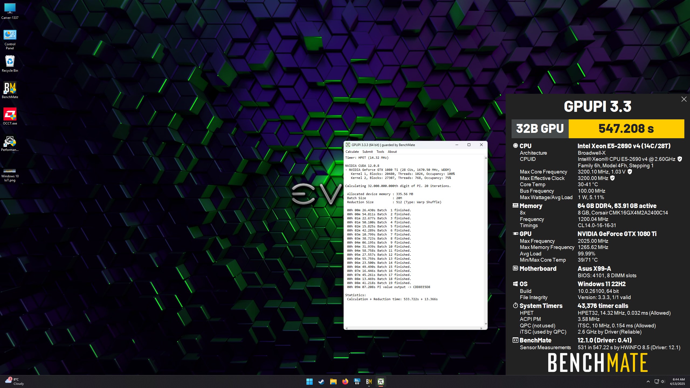Open File Explorer from the taskbar
The image size is (690, 388).
coord(333,382)
